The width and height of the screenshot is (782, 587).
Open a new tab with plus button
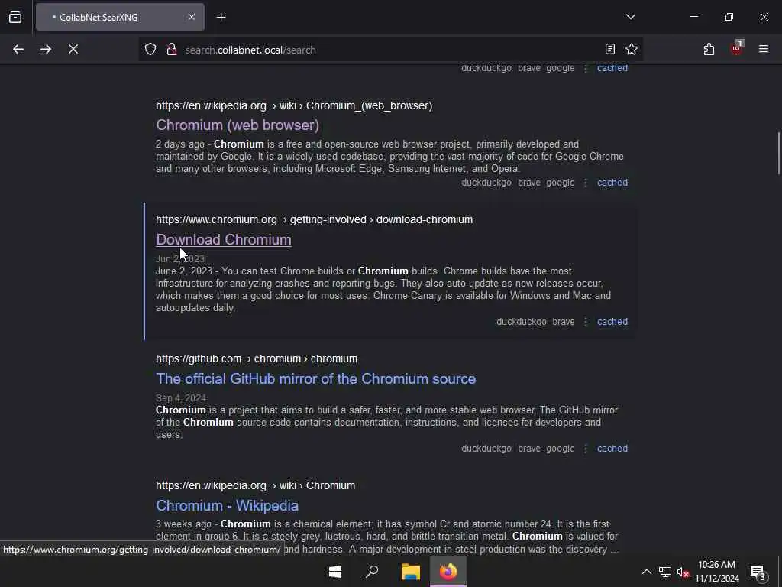click(221, 18)
